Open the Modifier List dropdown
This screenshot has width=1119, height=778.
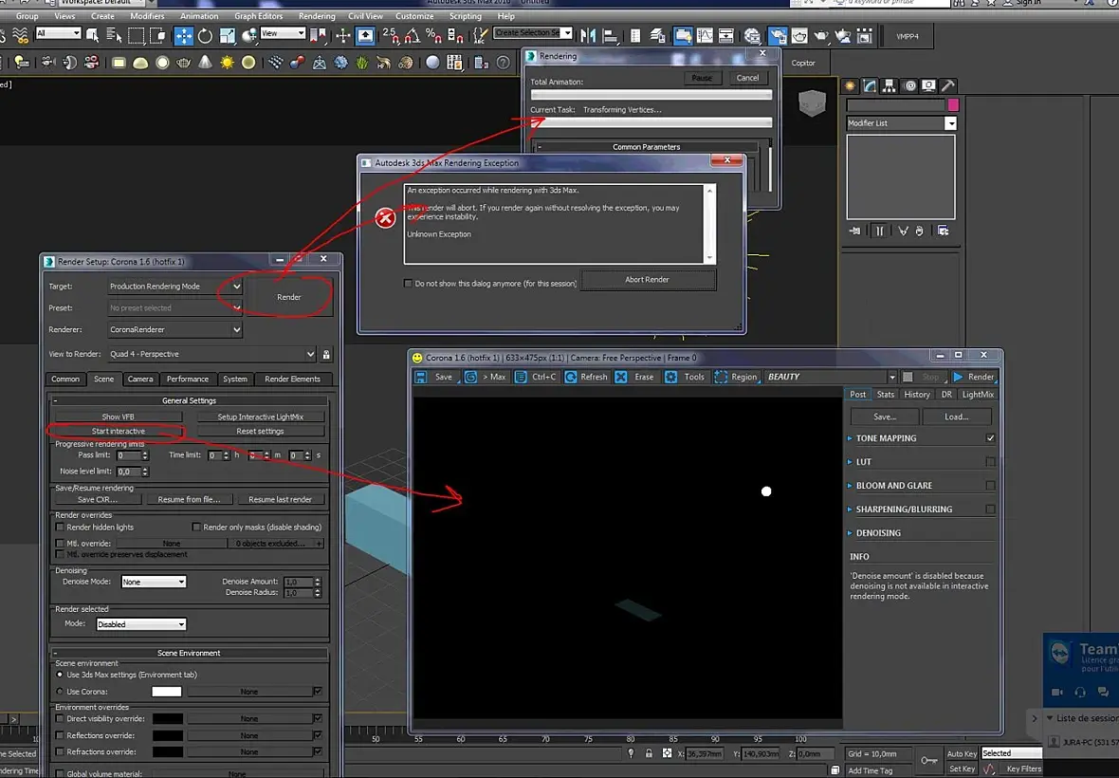point(950,123)
